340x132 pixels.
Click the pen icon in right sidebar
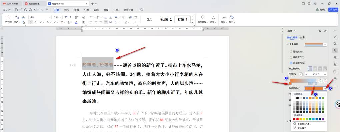(x=335, y=37)
